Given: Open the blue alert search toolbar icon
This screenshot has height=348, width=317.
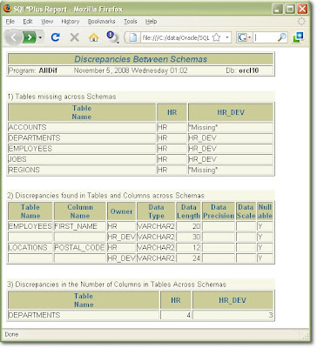Looking at the screenshot, I should click(112, 37).
